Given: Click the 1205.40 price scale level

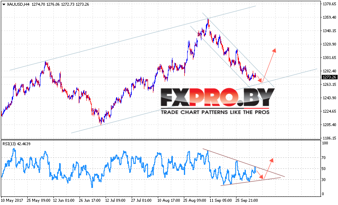Looking at the screenshot, I should pyautogui.click(x=329, y=125).
